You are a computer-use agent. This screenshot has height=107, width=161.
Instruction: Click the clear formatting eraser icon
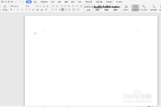44,6
